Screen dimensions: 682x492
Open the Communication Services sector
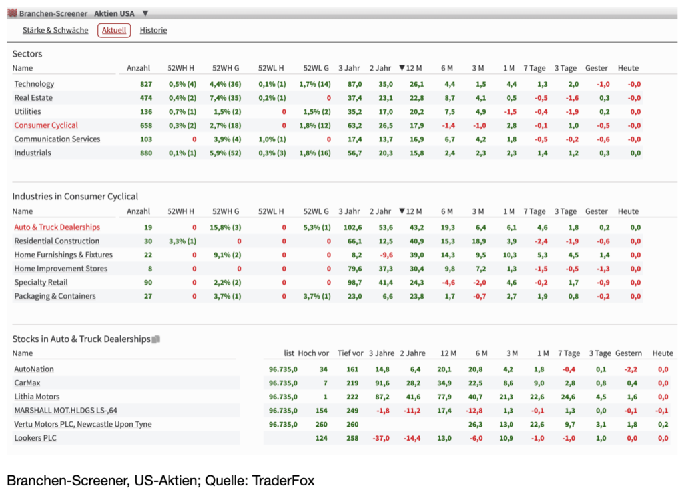coord(57,139)
